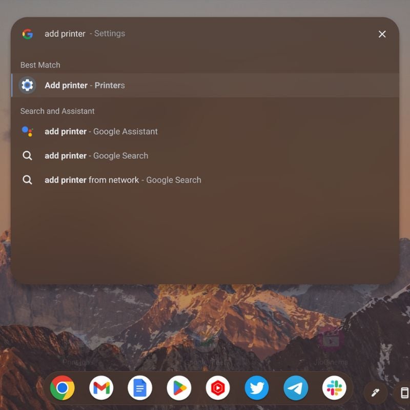The image size is (410, 410).
Task: Open Google Docs from the shelf
Action: (140, 388)
